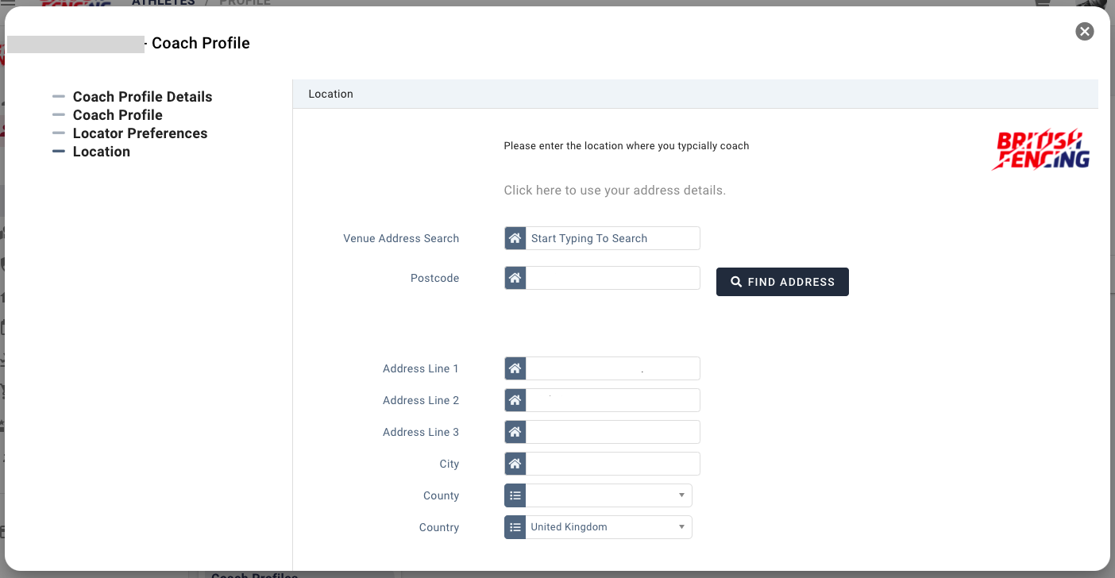The width and height of the screenshot is (1115, 578).
Task: Open Coach Profile Details section
Action: pyautogui.click(x=142, y=97)
